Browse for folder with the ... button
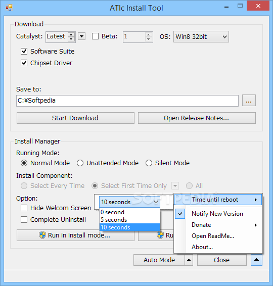The width and height of the screenshot is (273, 286). pyautogui.click(x=249, y=101)
